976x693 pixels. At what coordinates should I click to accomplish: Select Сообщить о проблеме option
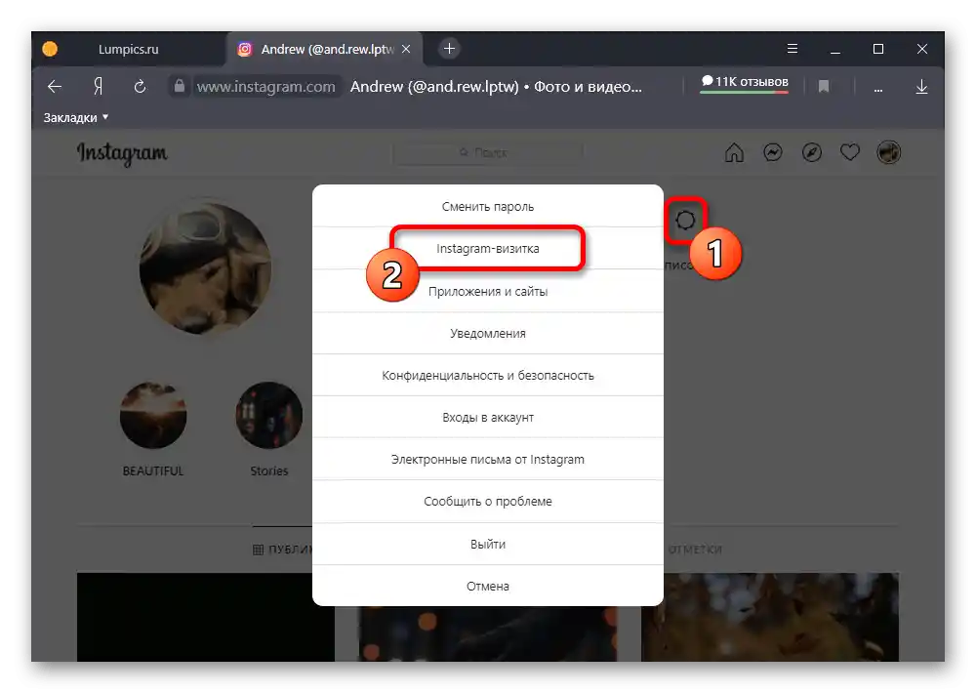[488, 502]
